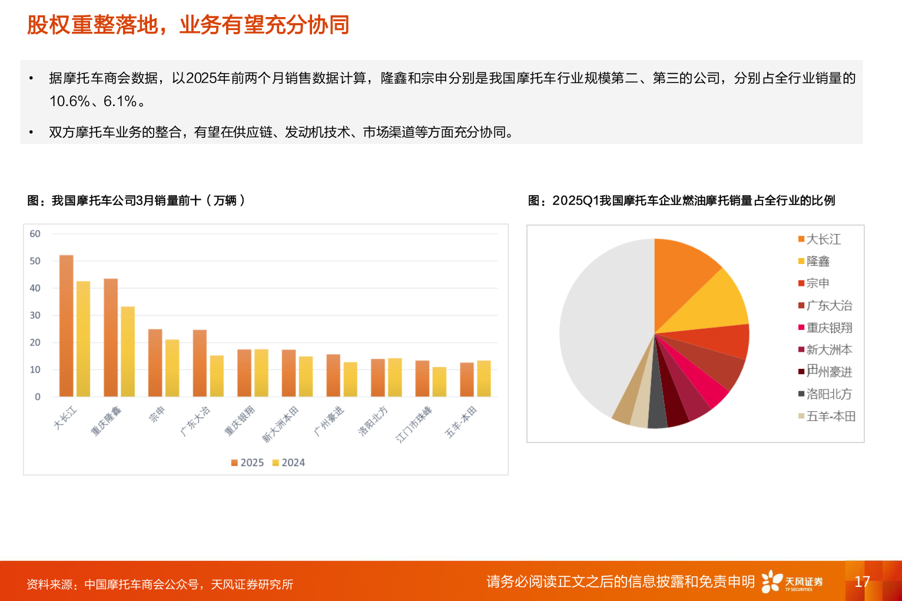
Task: Toggle the 2024 series in the bar chart legend
Action: (288, 462)
